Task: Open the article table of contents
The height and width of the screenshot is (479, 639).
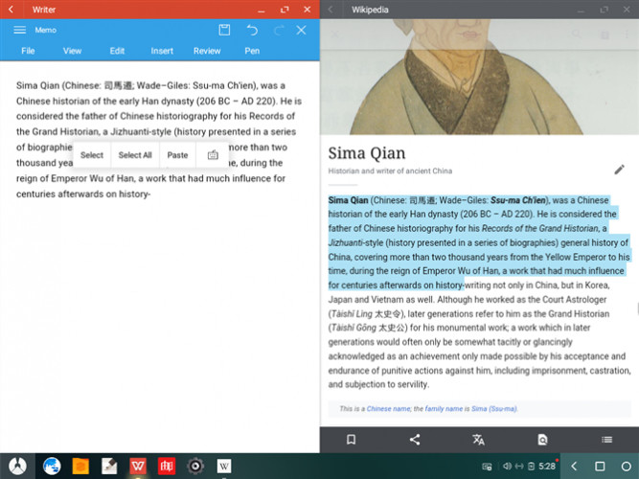Action: pyautogui.click(x=606, y=440)
